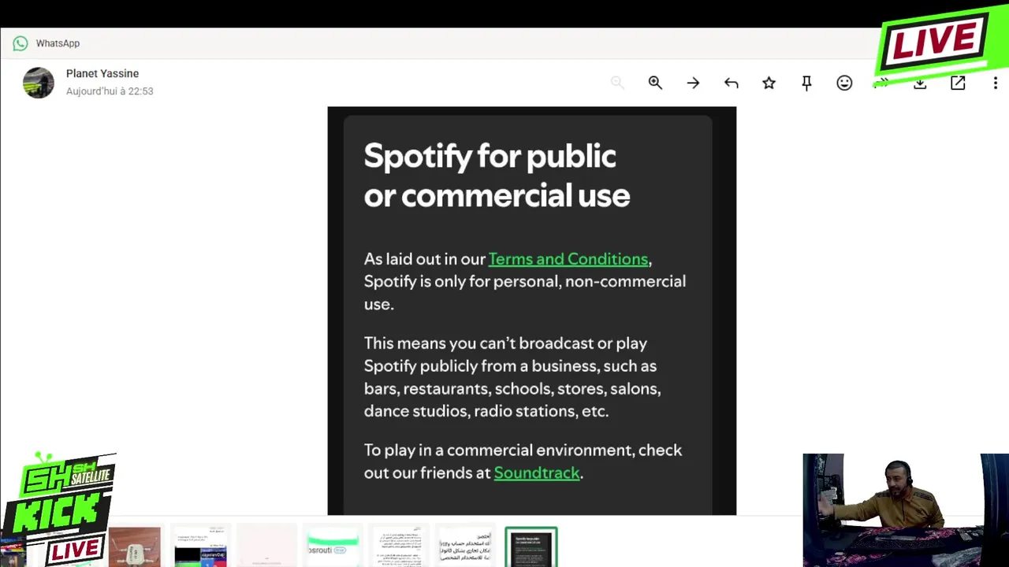Select the device-on-wood photo thumbnail

click(x=135, y=547)
